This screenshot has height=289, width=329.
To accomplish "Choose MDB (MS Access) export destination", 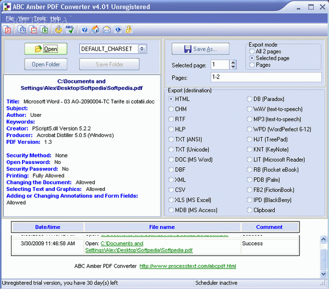I will coord(193,210).
